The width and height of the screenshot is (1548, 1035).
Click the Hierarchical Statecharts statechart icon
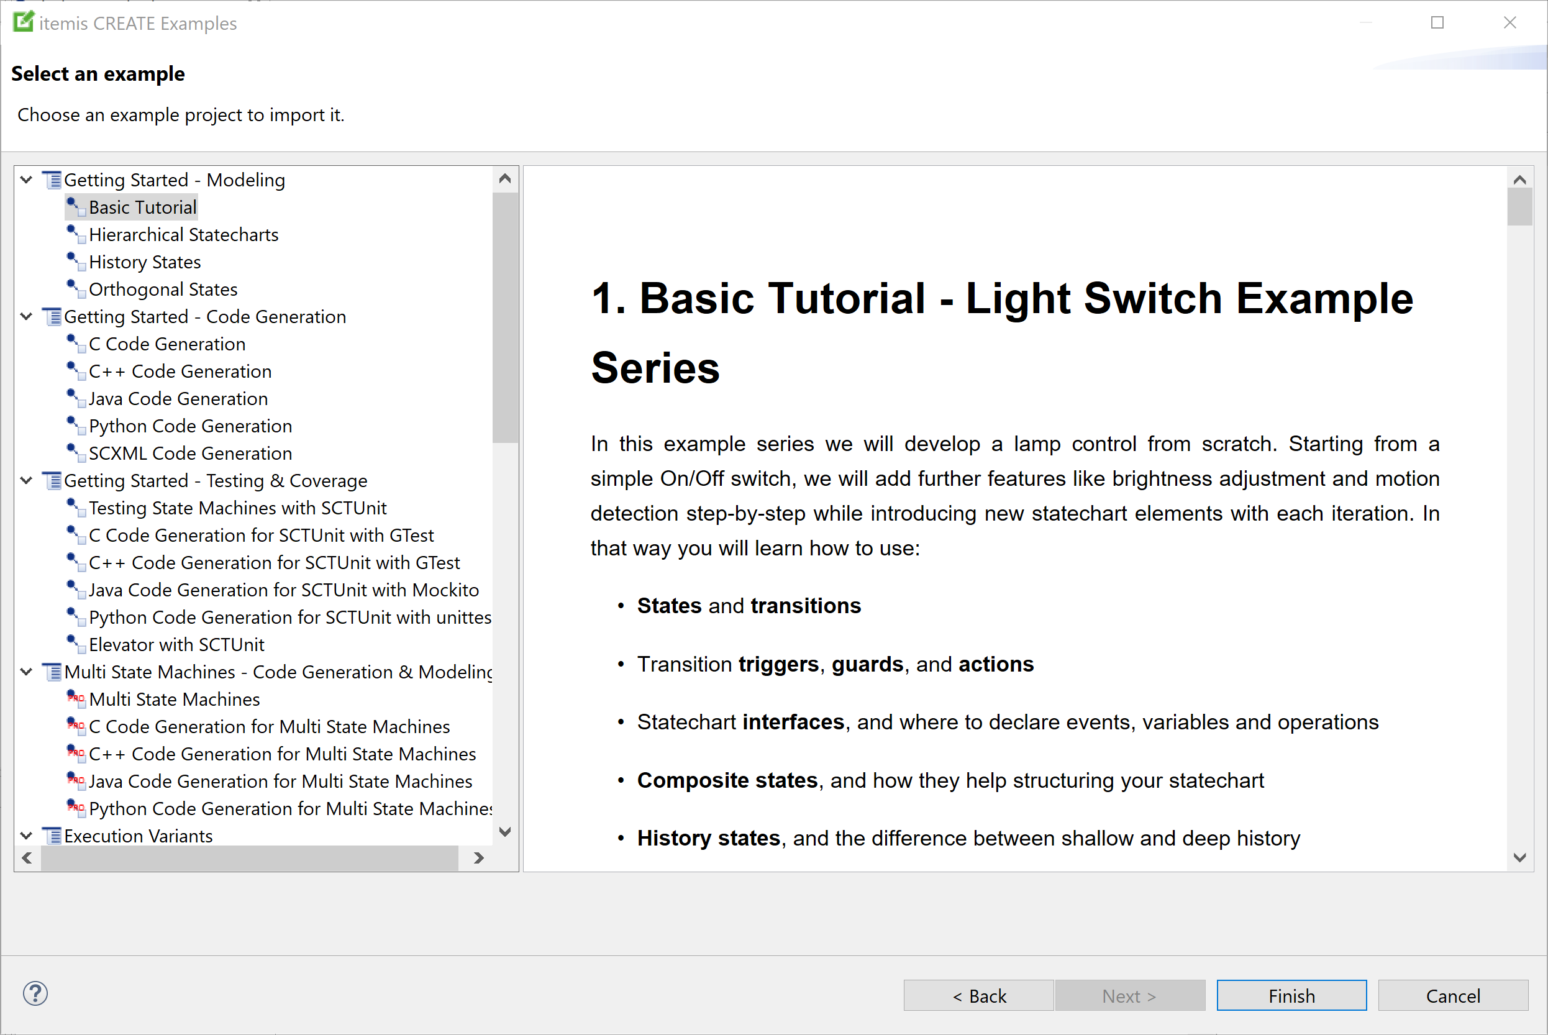[76, 234]
